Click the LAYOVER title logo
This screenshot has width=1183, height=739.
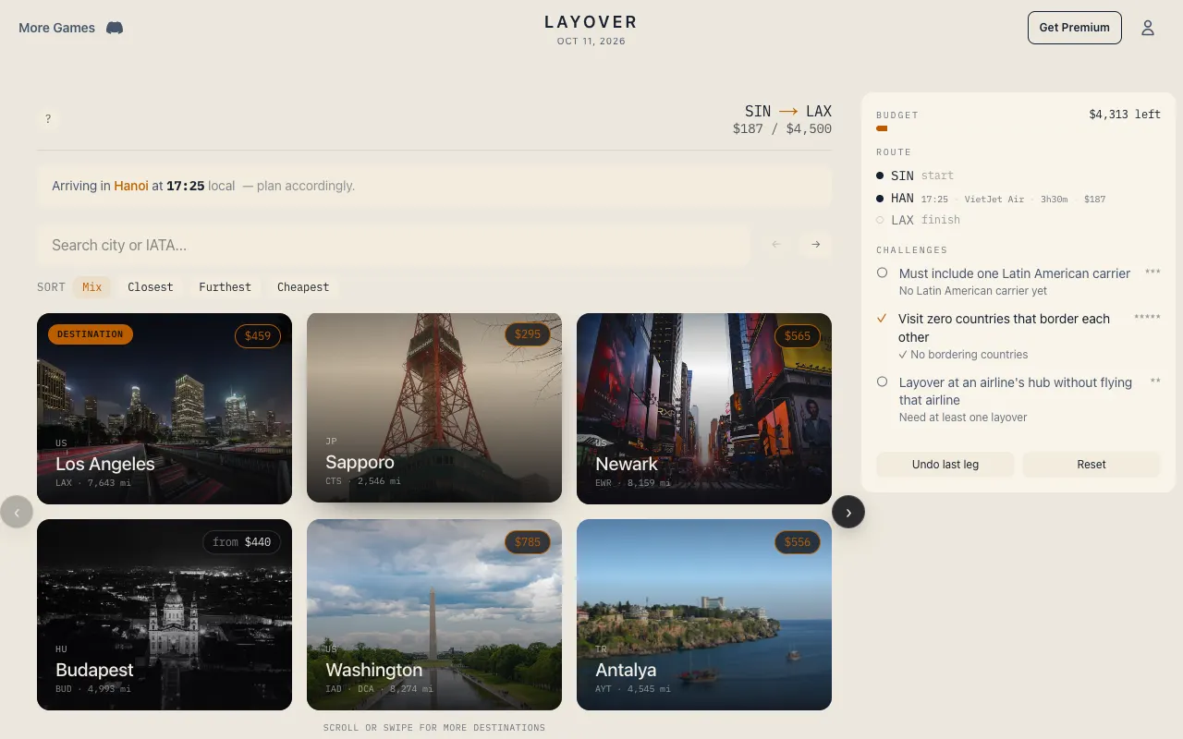[591, 22]
